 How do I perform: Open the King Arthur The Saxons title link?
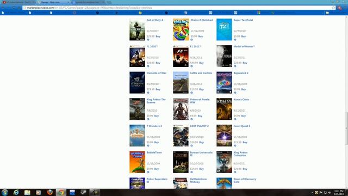(156, 101)
